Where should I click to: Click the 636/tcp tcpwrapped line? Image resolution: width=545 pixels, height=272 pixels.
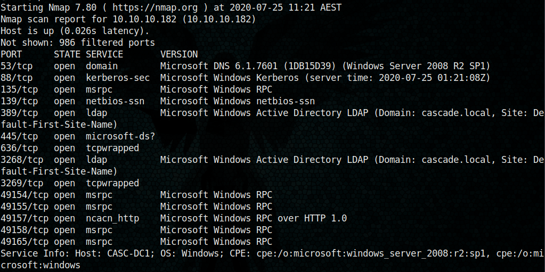pyautogui.click(x=69, y=148)
